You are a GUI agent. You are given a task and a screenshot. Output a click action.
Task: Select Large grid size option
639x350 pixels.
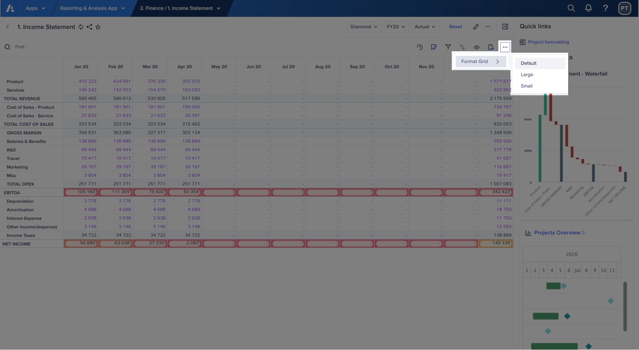[527, 74]
